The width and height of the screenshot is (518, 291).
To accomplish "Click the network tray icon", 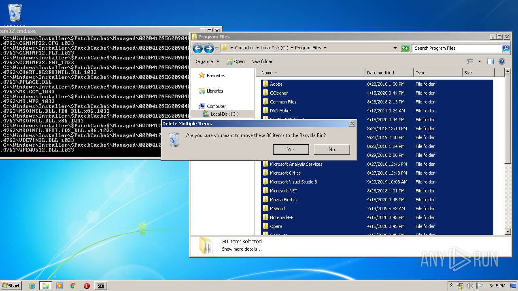I will coord(460,286).
